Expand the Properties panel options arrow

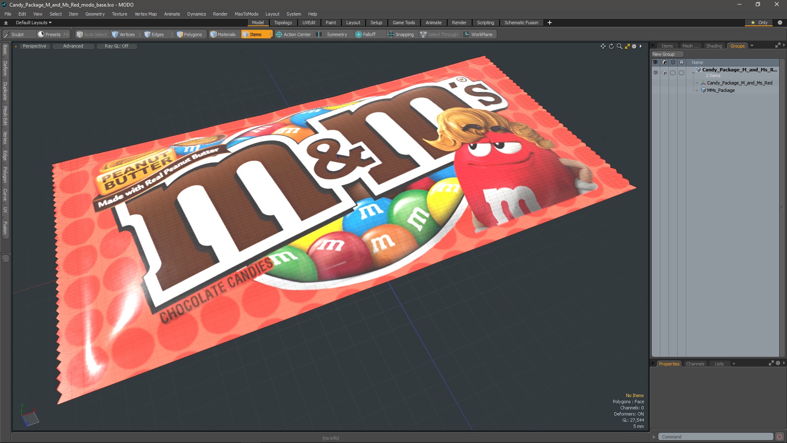pyautogui.click(x=784, y=363)
